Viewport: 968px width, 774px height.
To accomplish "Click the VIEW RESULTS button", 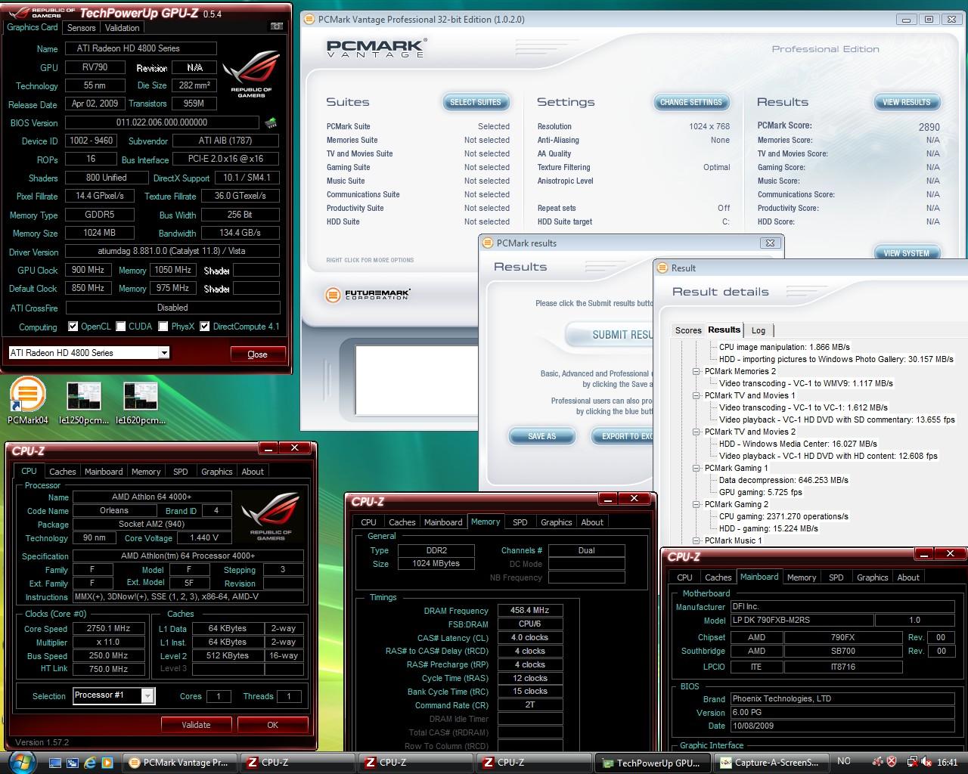I will click(x=907, y=102).
